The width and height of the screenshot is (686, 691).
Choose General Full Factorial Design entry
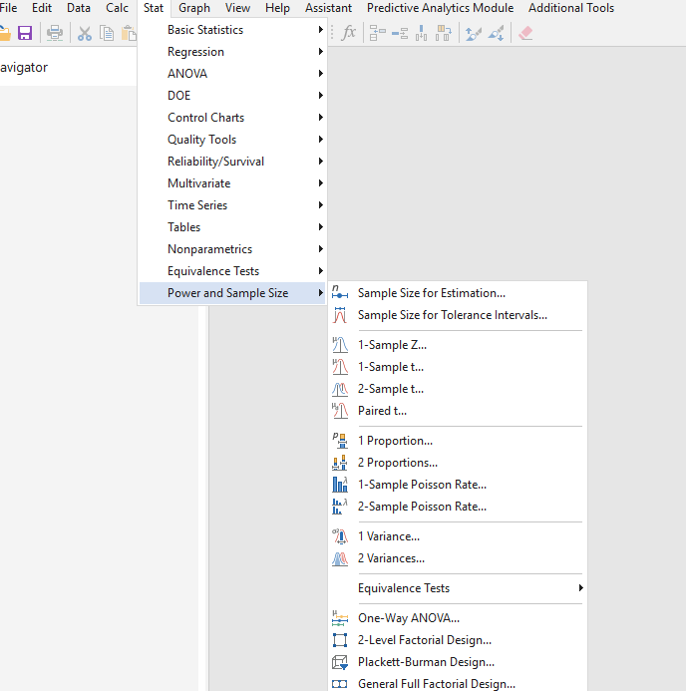coord(458,684)
